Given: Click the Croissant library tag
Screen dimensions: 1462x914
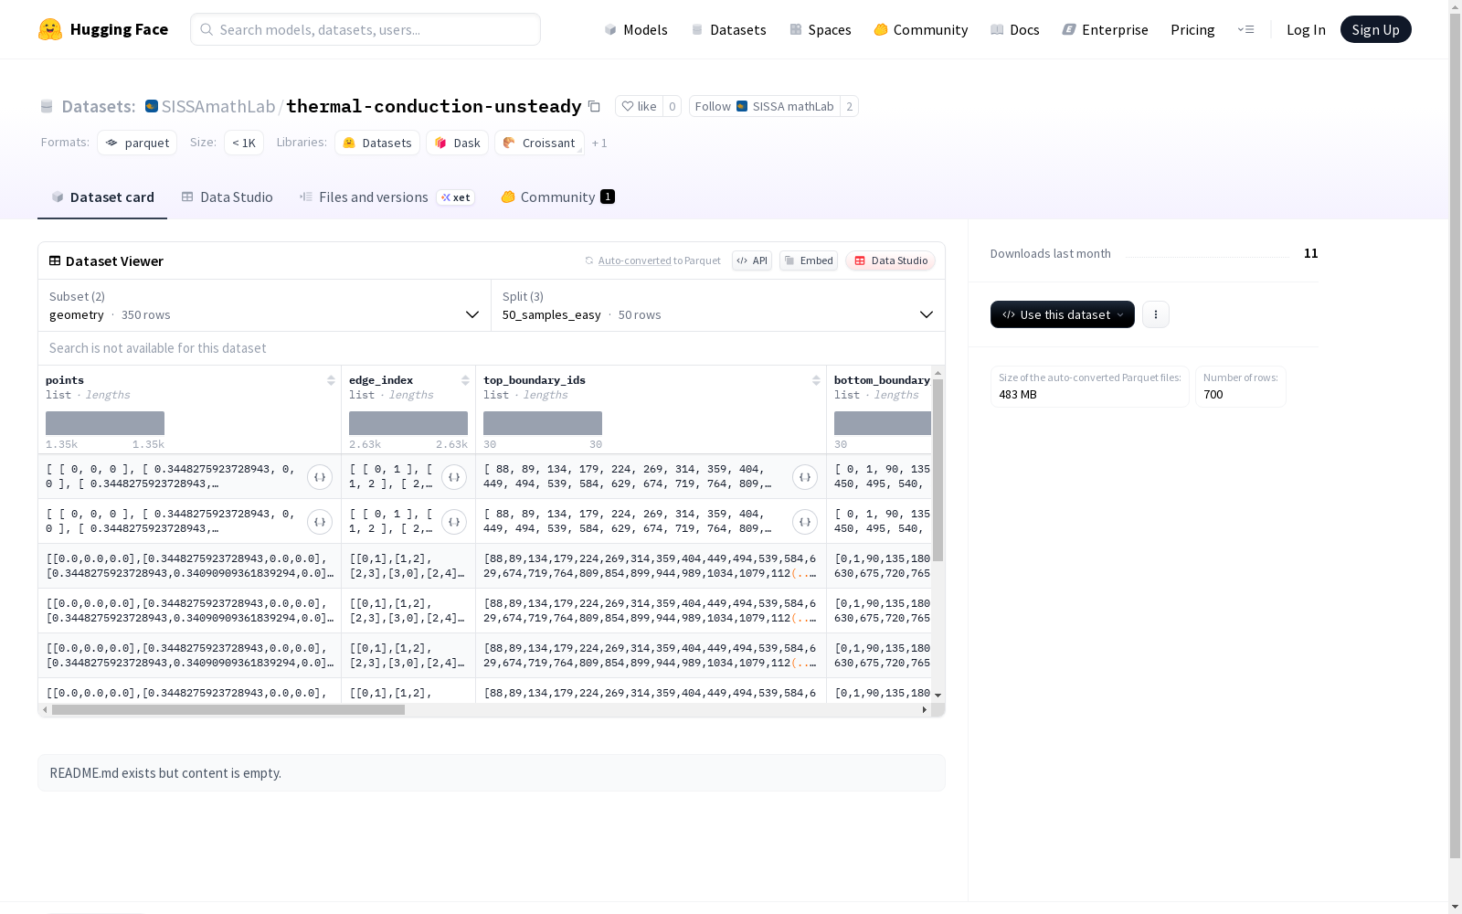Looking at the screenshot, I should point(539,143).
